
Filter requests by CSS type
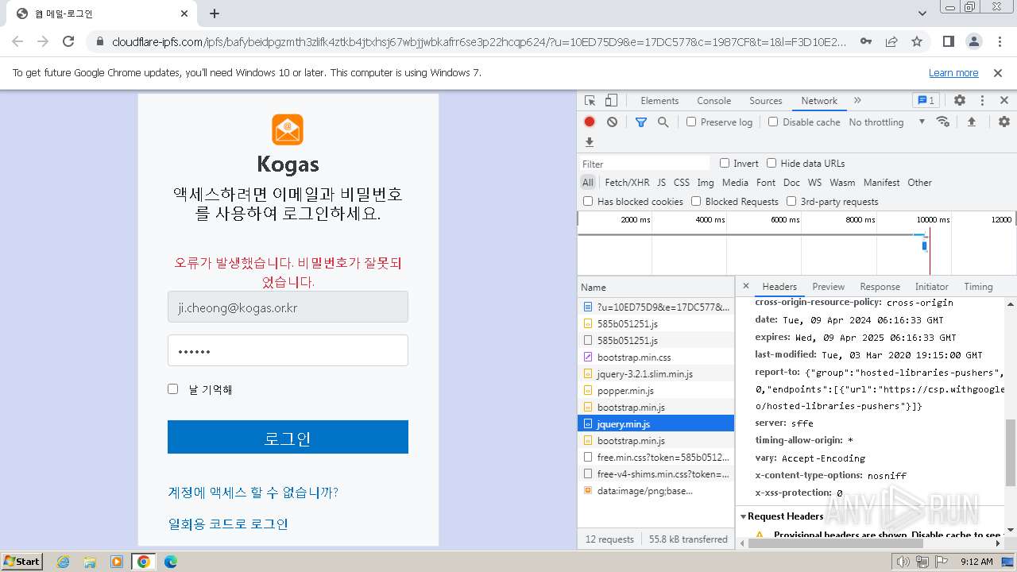[x=682, y=182]
